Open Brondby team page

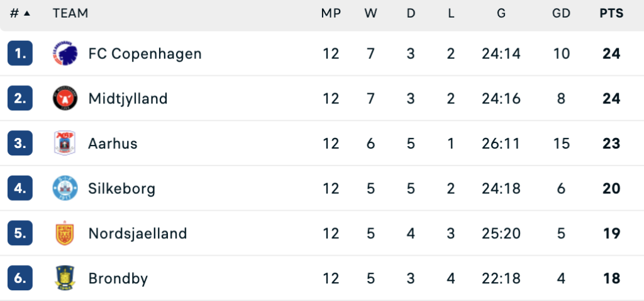coord(118,278)
